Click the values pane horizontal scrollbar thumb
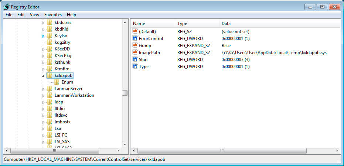Screen dimensions: 344x166 point(222,151)
